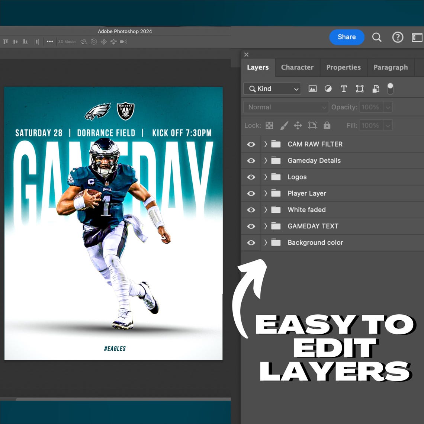The height and width of the screenshot is (424, 424).
Task: Filter to show only Type layers
Action: (x=344, y=89)
